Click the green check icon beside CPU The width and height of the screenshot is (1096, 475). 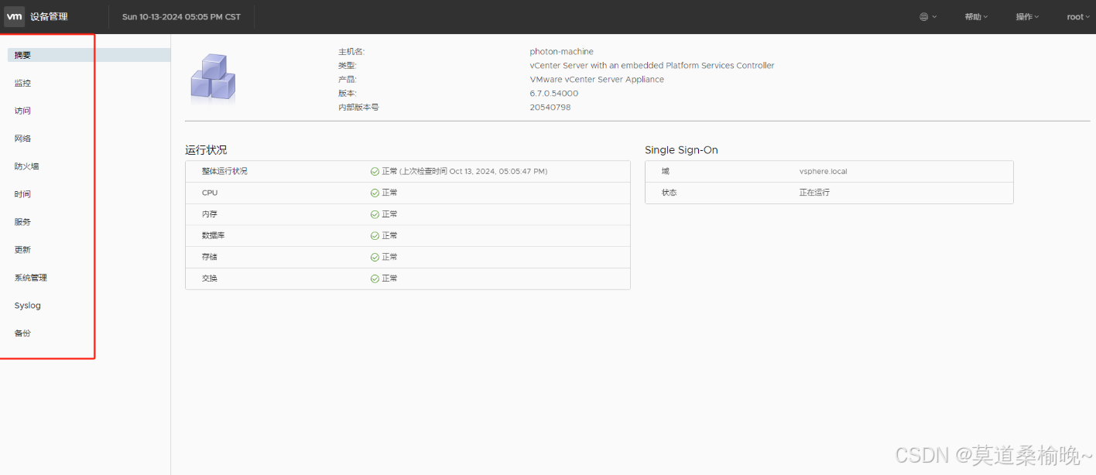tap(375, 193)
